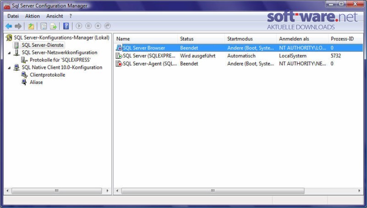Open the Ansicht menu
367x208 pixels.
coord(55,16)
